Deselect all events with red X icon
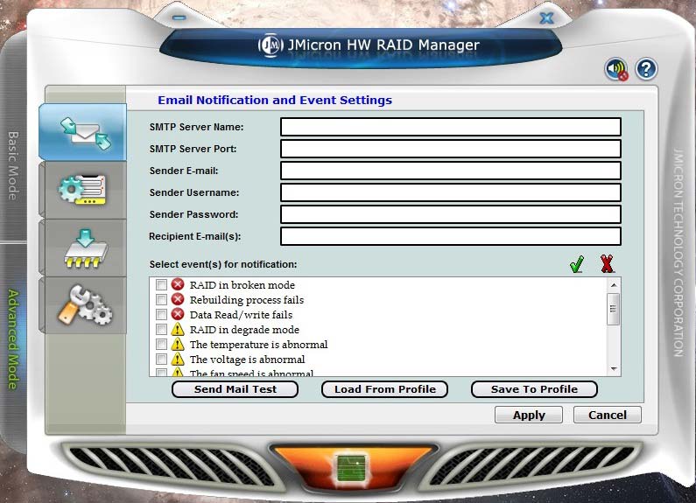Screen dimensions: 696x503 [x=607, y=264]
